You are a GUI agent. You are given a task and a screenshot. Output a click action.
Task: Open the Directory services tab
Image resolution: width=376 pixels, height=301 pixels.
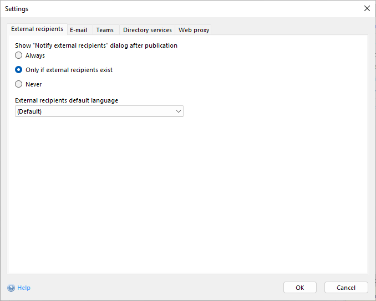pyautogui.click(x=147, y=30)
